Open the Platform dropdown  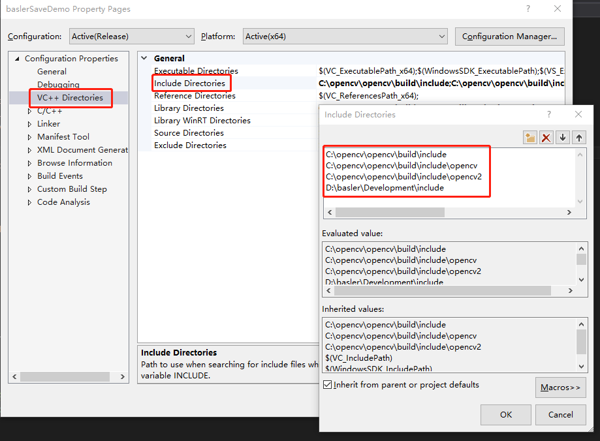[x=442, y=36]
